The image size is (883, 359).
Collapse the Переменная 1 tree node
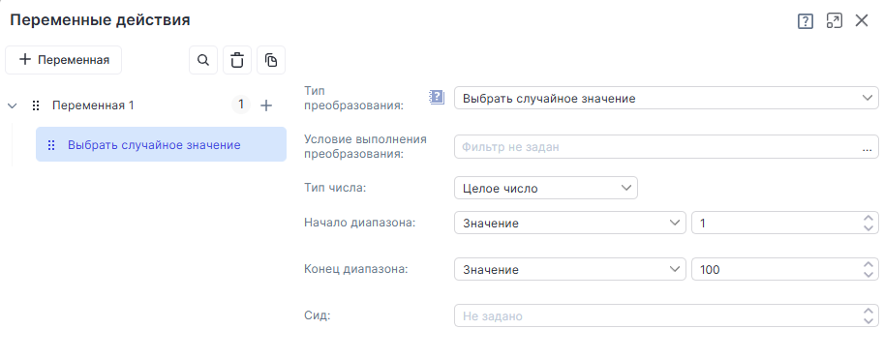point(13,105)
